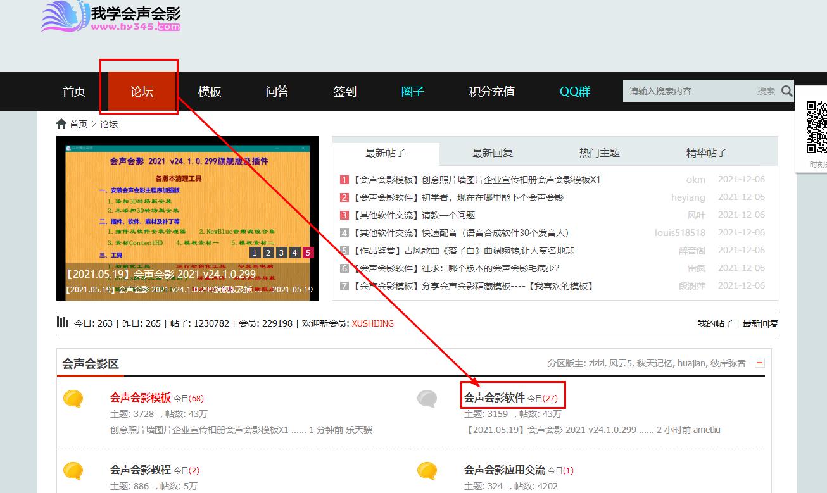Viewport: 827px width, 493px height.
Task: Open 最新回复 link beside 我的帖子
Action: click(x=761, y=323)
